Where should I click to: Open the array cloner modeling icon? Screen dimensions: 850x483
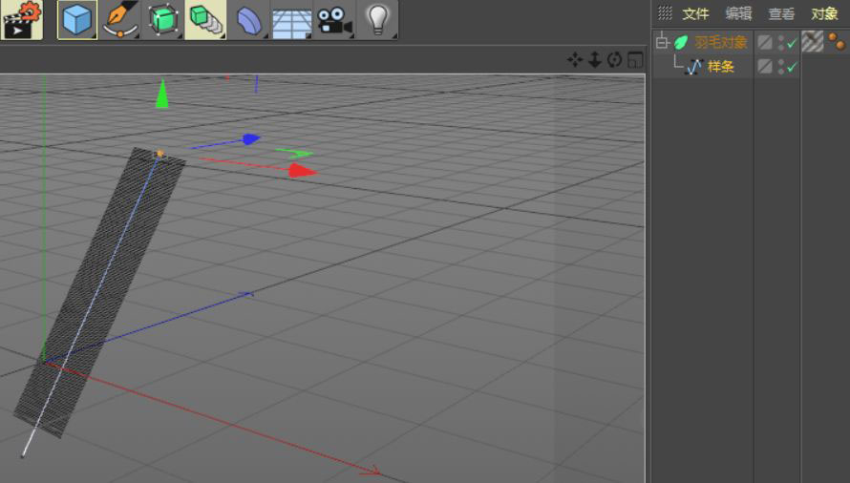[205, 20]
